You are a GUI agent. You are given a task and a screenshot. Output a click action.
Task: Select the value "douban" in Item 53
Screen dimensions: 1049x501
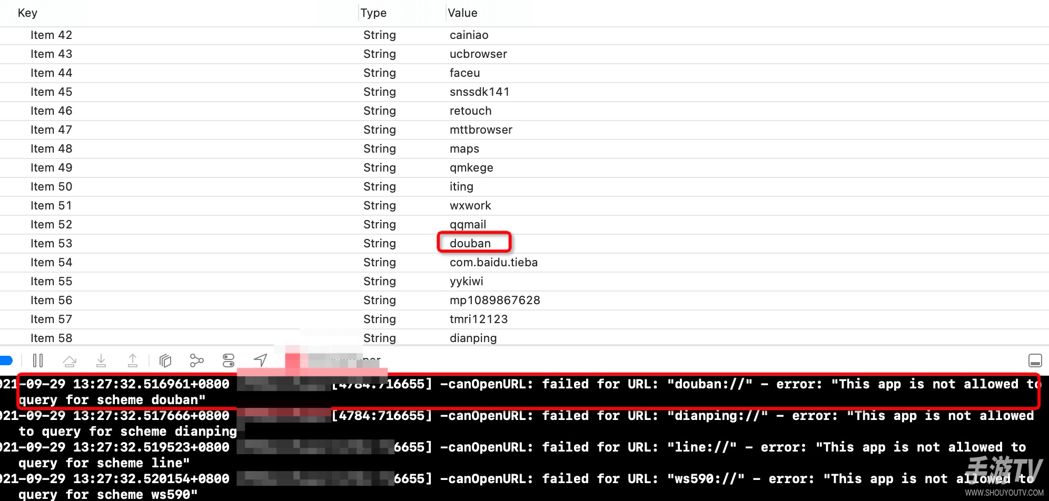click(470, 244)
